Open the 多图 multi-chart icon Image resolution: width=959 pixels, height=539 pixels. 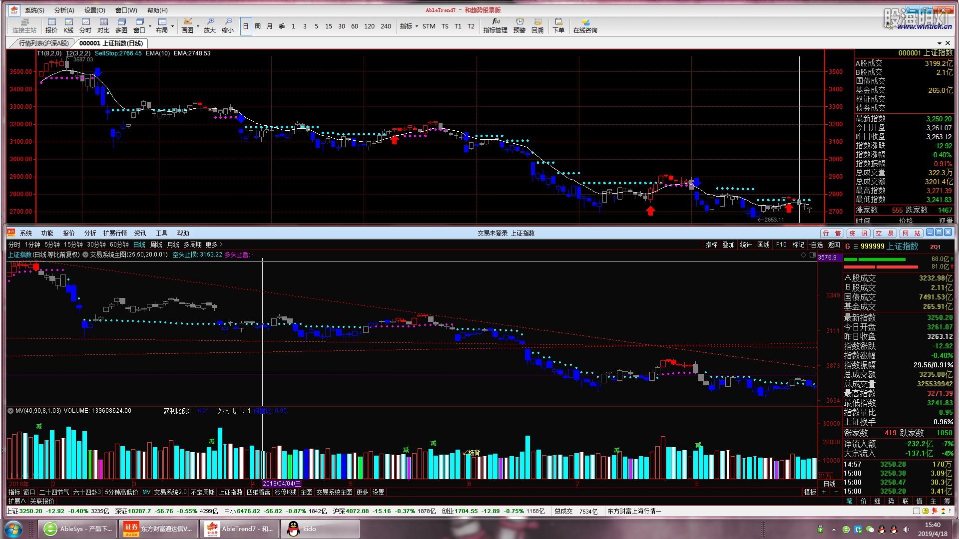tap(121, 25)
